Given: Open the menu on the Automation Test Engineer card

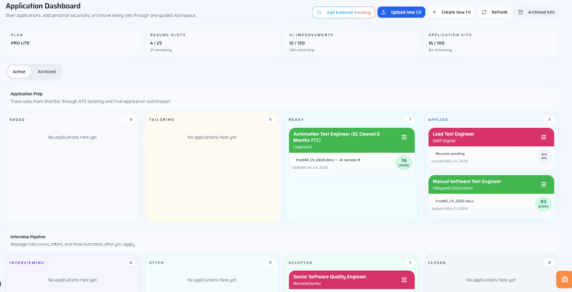Looking at the screenshot, I should pos(405,137).
